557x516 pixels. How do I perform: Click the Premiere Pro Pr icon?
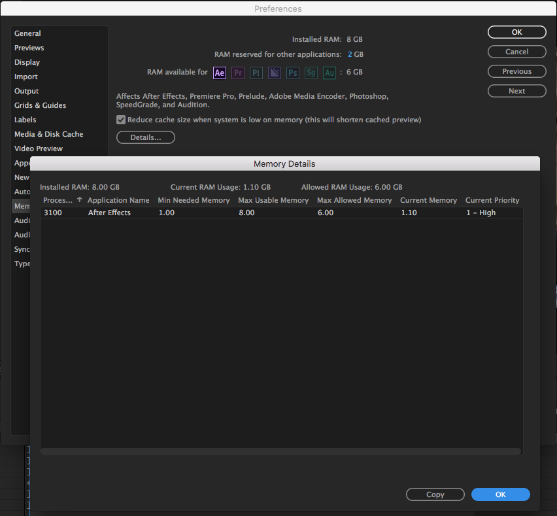coord(238,73)
